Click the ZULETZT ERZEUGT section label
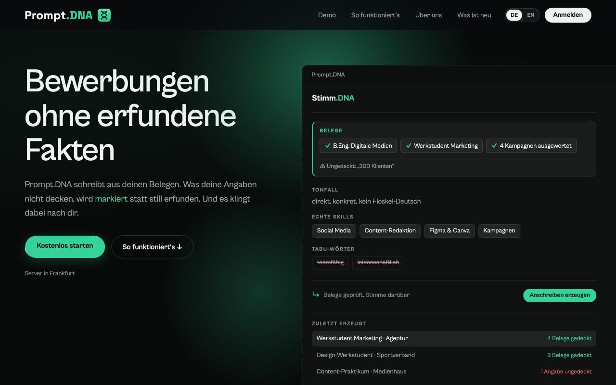 339,323
